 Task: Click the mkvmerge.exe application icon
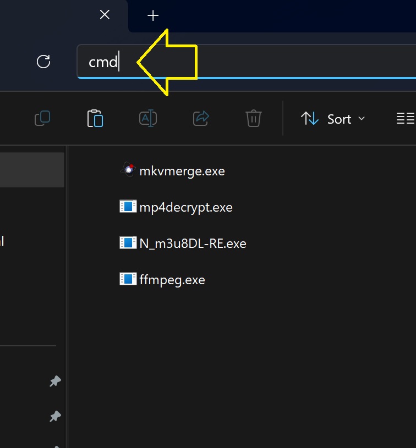coord(128,170)
